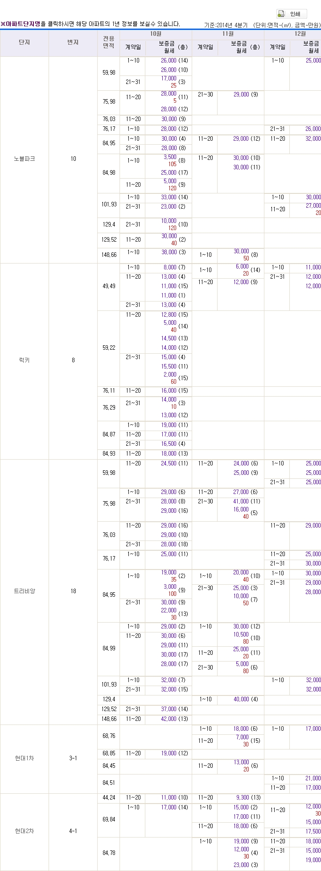Select the 번지 column header
The width and height of the screenshot is (321, 871).
click(x=73, y=42)
